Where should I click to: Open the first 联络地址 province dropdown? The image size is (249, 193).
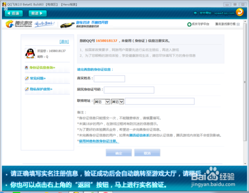102,101
